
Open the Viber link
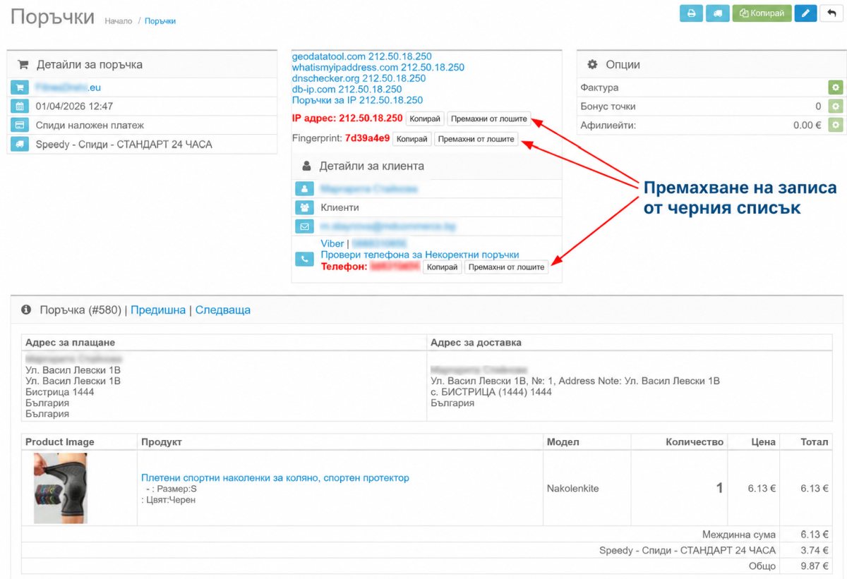click(x=332, y=244)
